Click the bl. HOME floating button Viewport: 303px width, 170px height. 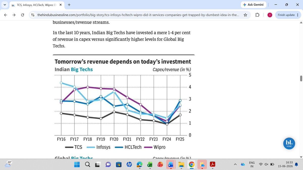point(289,143)
